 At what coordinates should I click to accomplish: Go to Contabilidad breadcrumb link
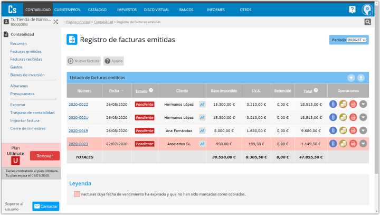(x=103, y=22)
